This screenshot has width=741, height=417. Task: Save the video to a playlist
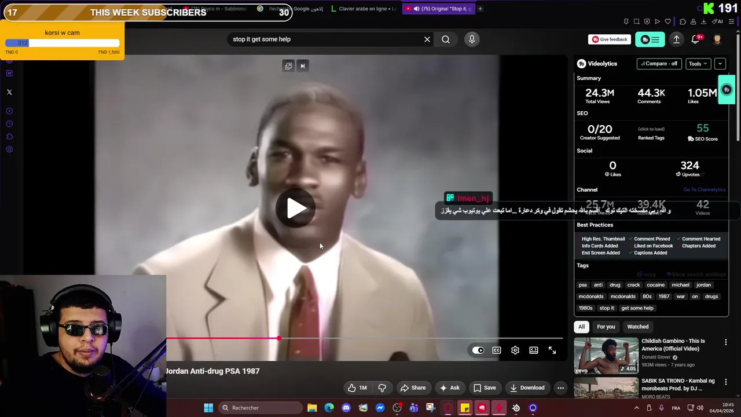(485, 388)
